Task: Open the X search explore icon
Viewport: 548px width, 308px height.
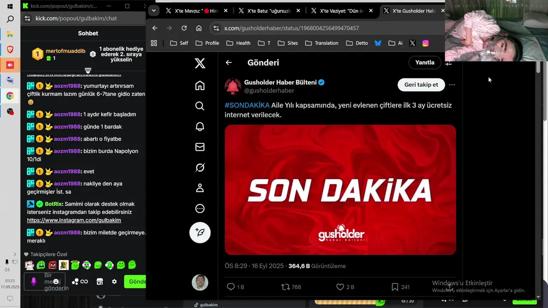Action: click(x=200, y=106)
